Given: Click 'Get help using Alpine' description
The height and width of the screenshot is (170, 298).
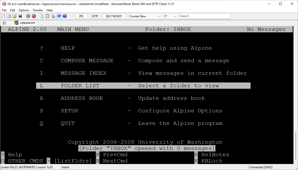Looking at the screenshot, I should coord(175,48).
